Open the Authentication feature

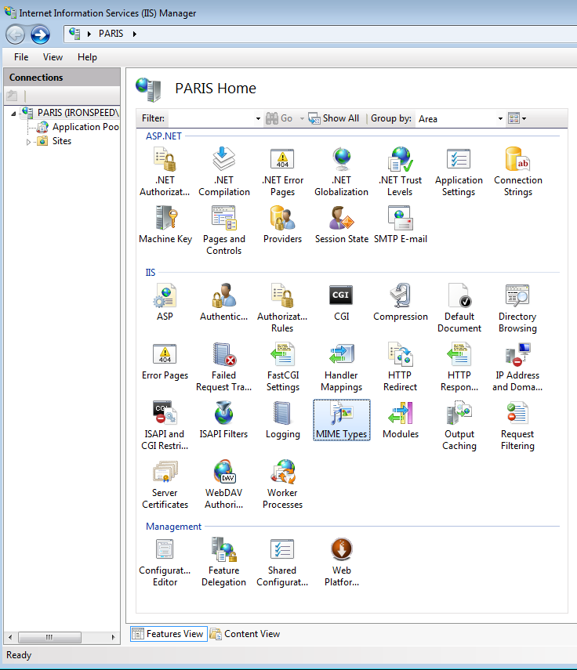[x=223, y=302]
